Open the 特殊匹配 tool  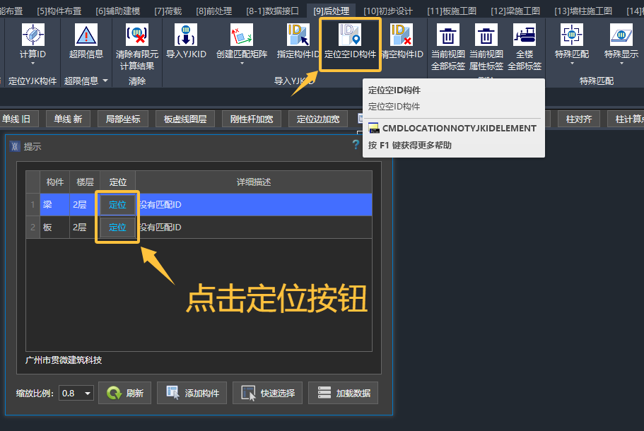(x=572, y=35)
